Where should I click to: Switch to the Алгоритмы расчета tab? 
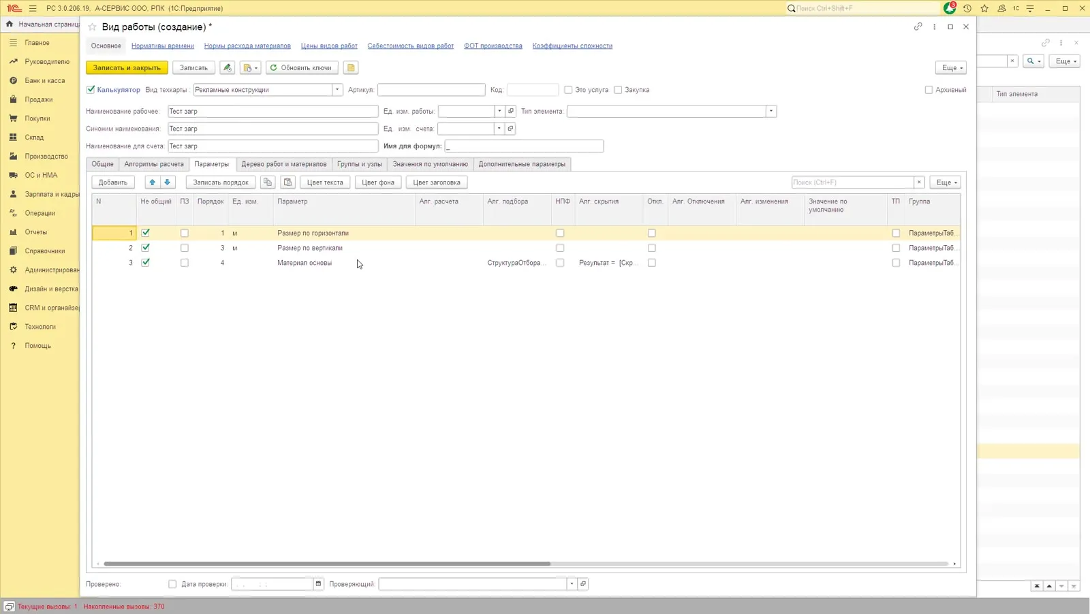154,164
